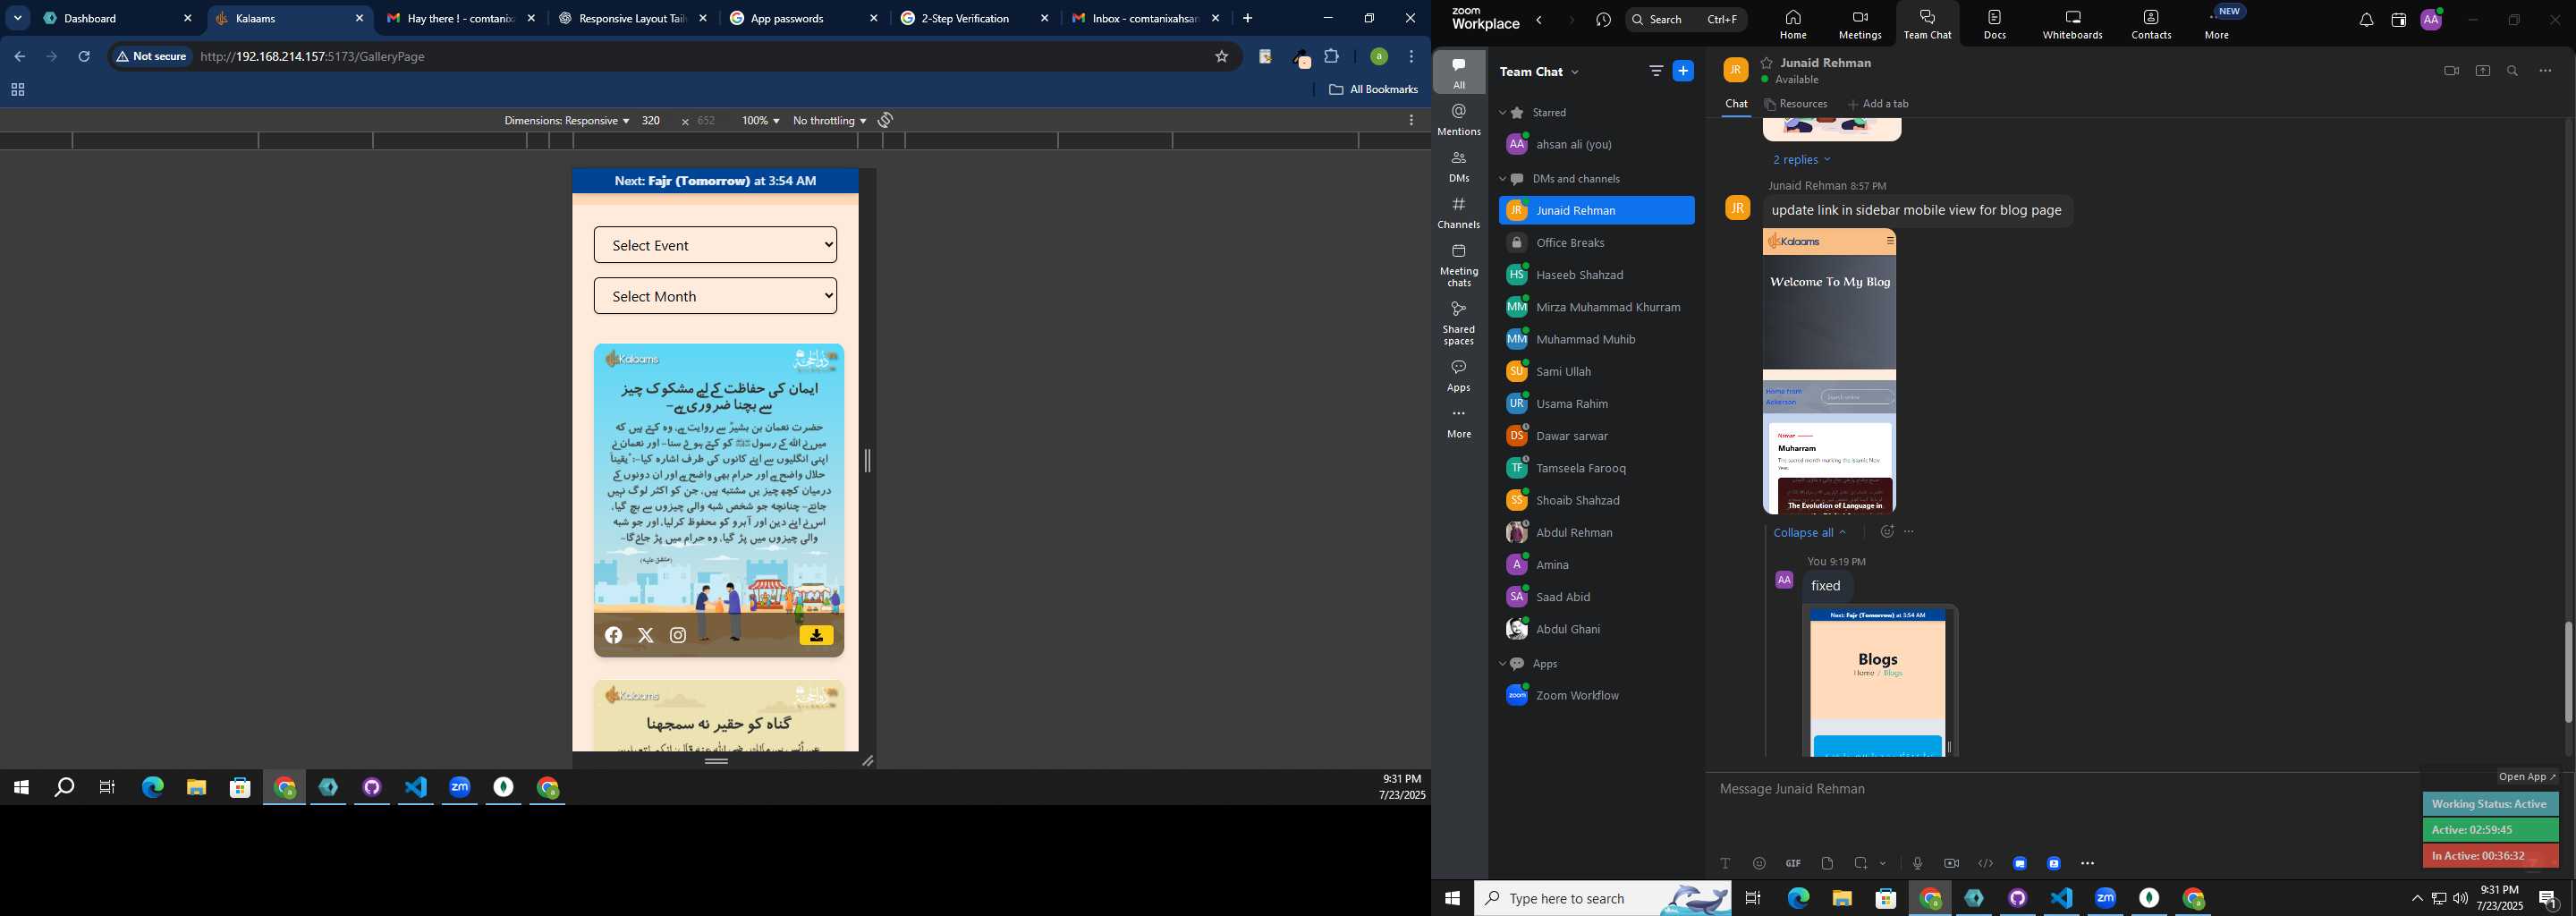Viewport: 2576px width, 916px height.
Task: Open blog screenshot thumbnail from Junaid
Action: (x=1829, y=371)
